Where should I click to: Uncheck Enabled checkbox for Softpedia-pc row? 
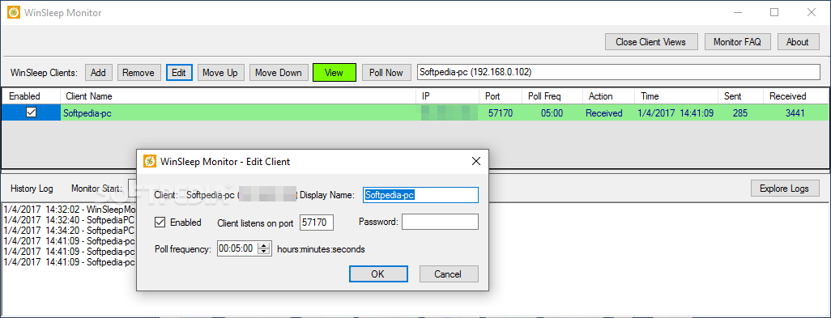pyautogui.click(x=32, y=112)
